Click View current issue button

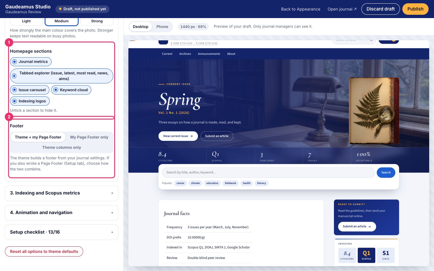click(x=178, y=136)
